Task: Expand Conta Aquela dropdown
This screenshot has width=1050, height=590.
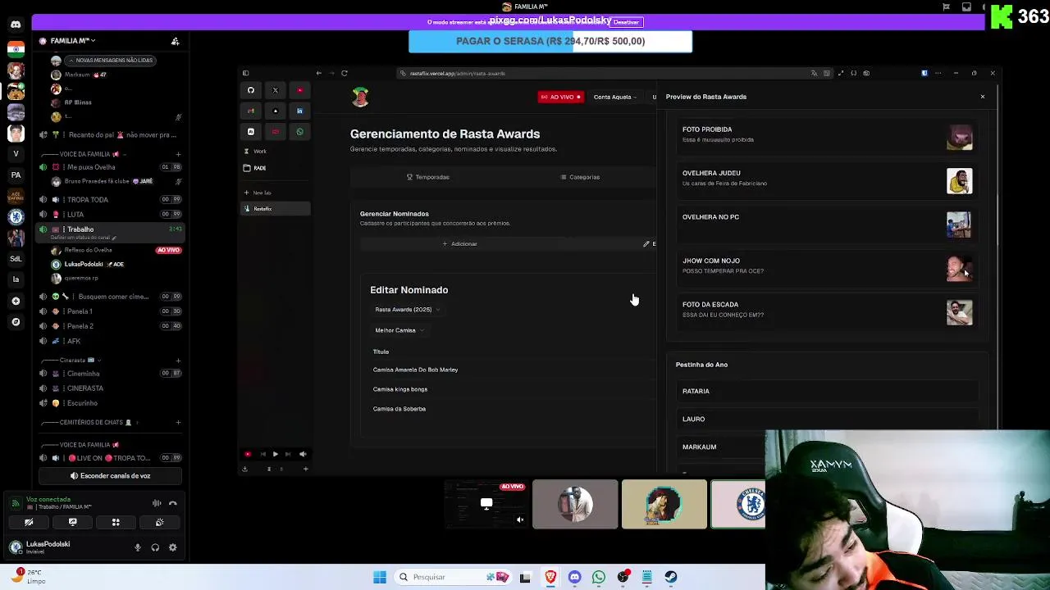Action: tap(615, 97)
